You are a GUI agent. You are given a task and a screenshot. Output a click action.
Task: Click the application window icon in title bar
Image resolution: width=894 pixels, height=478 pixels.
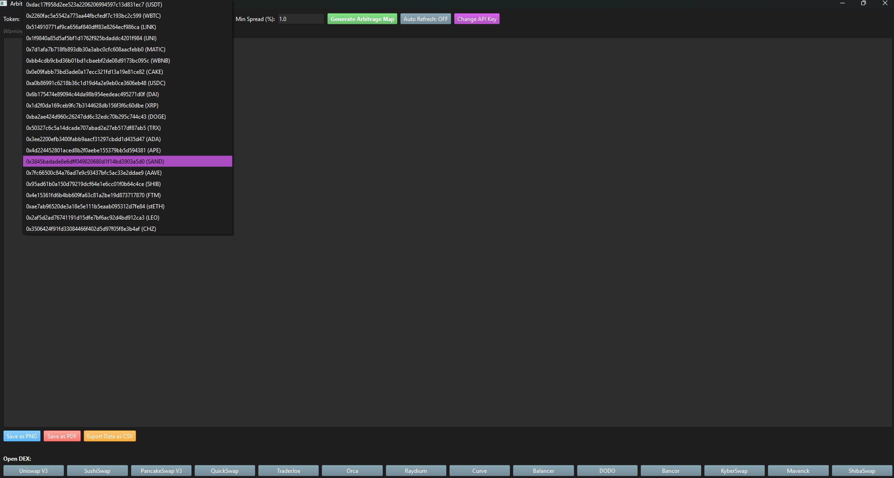click(4, 3)
